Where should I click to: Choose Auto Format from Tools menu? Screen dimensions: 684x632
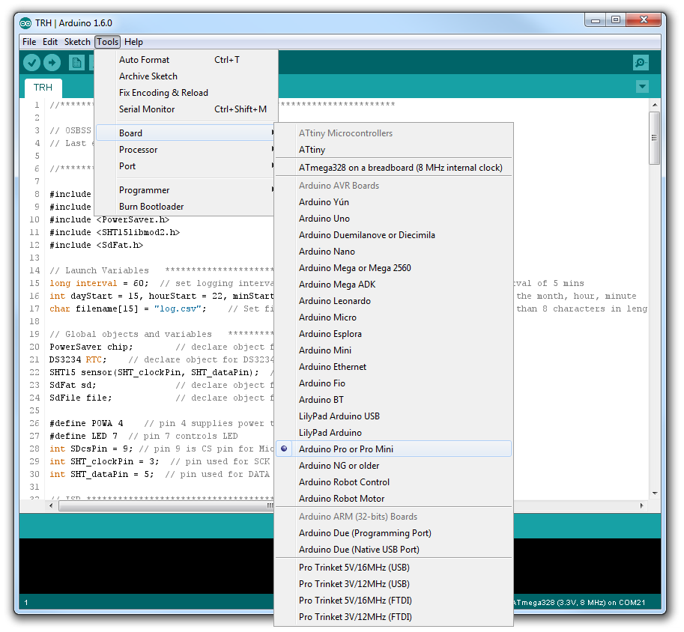(187, 60)
